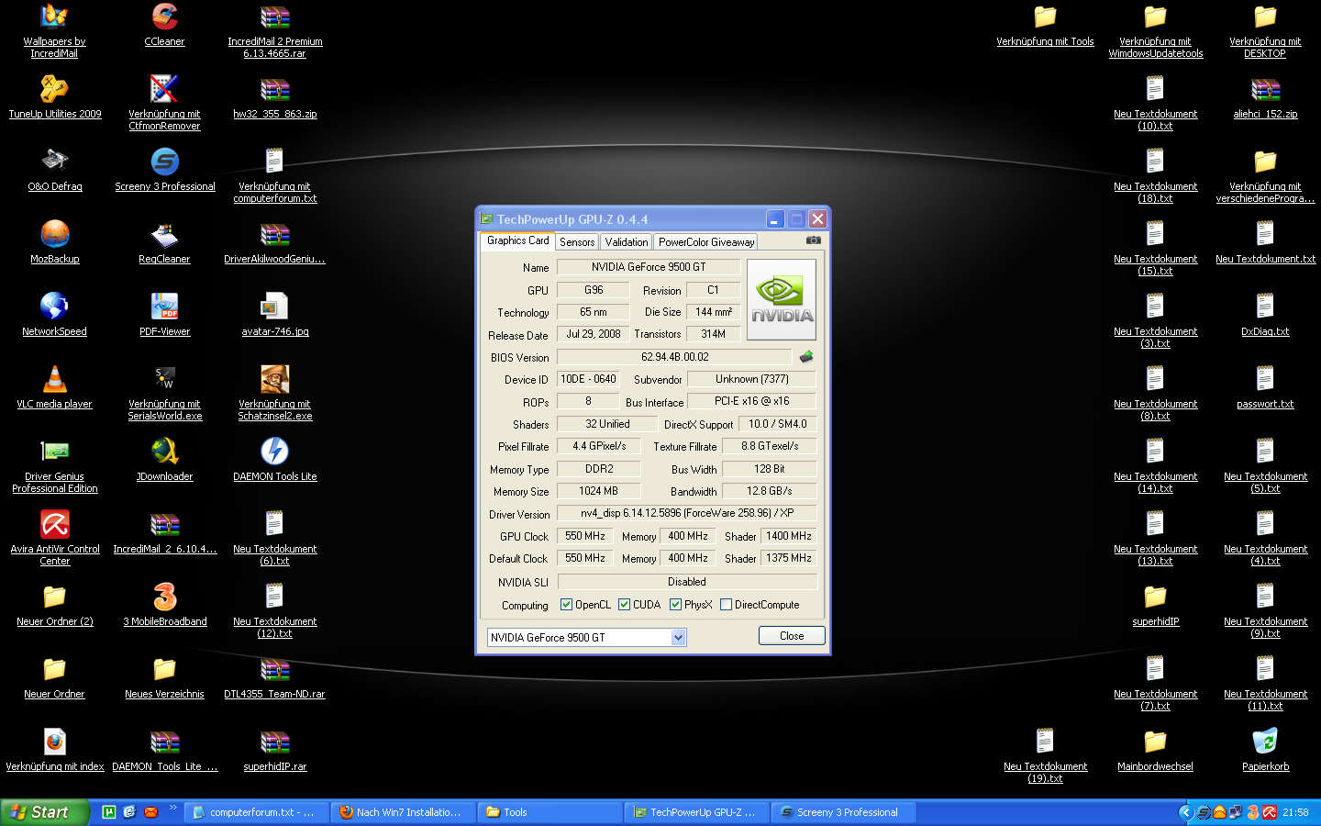Open the GPU-Z screenshot camera icon
Screen dimensions: 1321x826
pyautogui.click(x=813, y=240)
